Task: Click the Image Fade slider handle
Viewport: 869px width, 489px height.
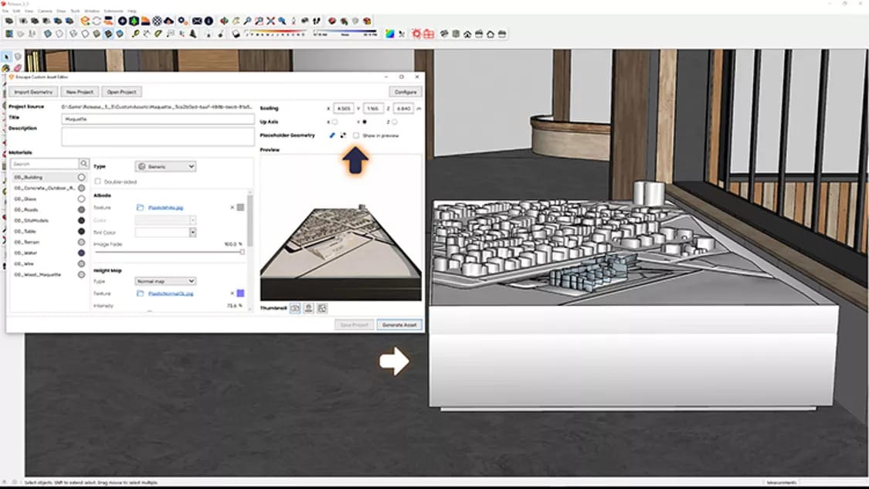Action: coord(243,252)
